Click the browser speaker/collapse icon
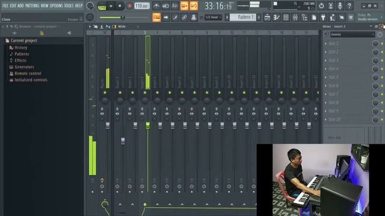The width and height of the screenshot is (385, 216). pyautogui.click(x=69, y=33)
